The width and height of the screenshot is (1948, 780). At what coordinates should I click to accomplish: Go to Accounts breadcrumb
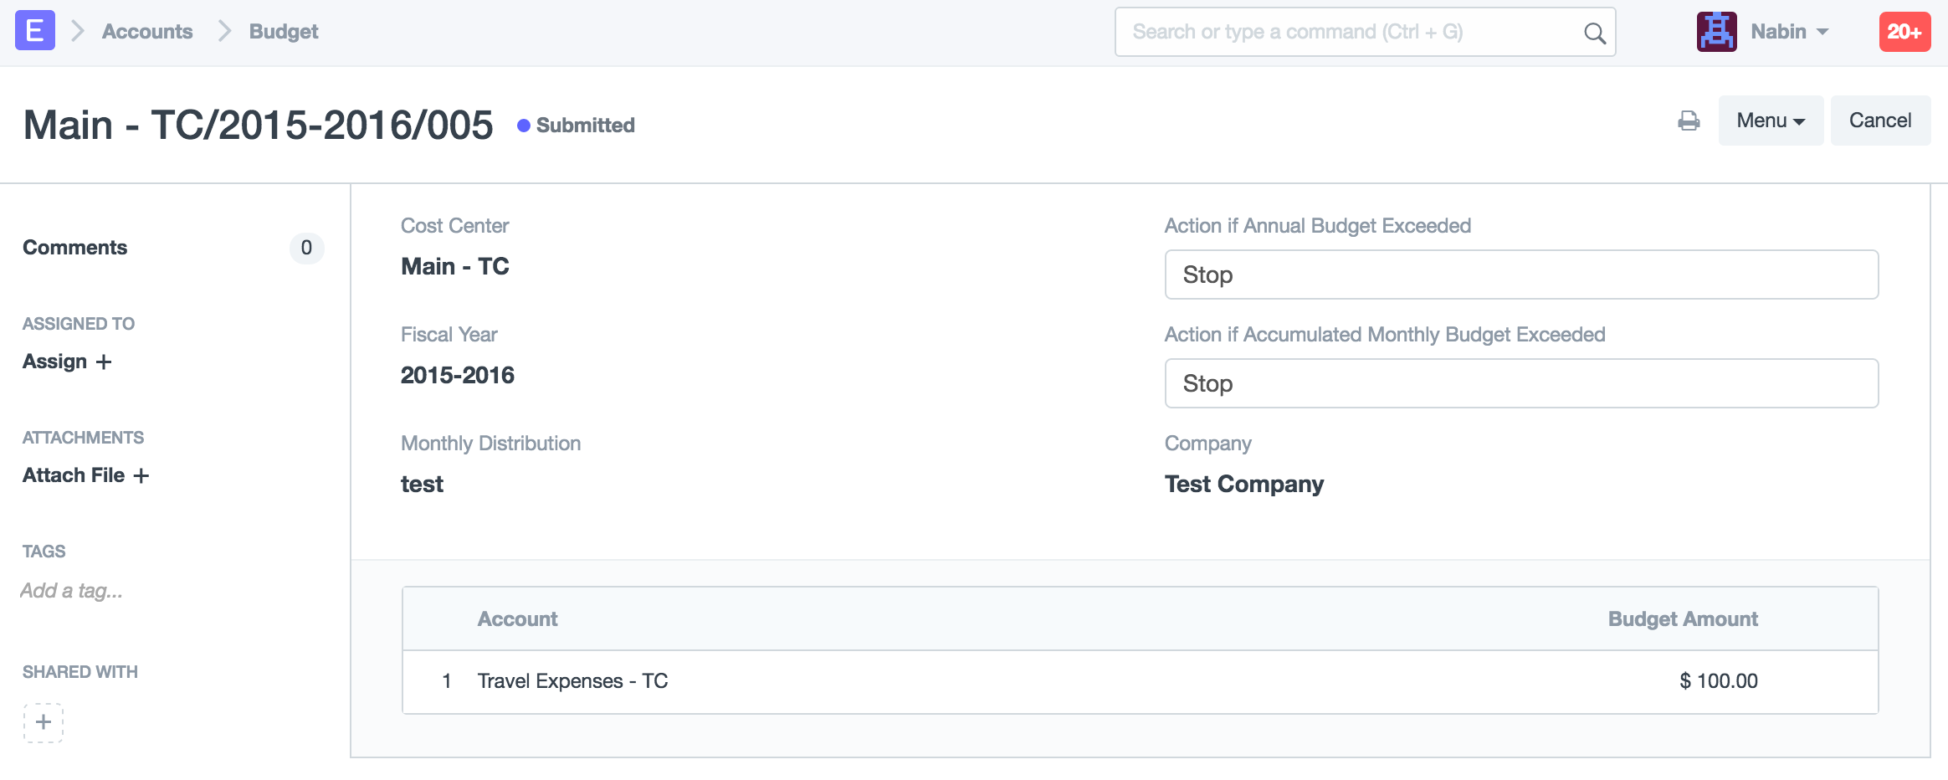(147, 32)
